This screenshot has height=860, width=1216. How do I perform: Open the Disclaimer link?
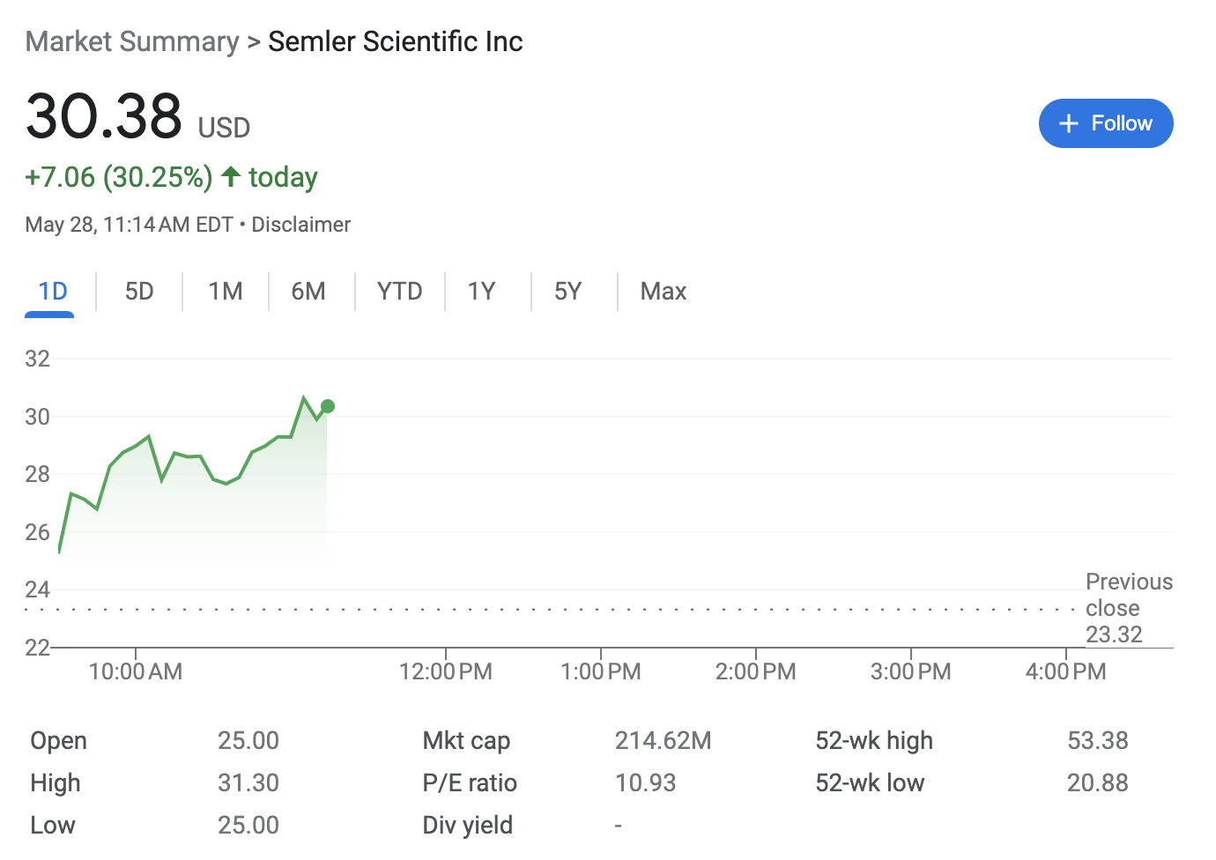[300, 225]
